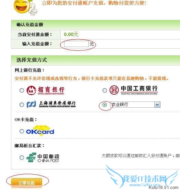Viewport: 180px width, 190px height.
Task: Click the 农业银行 combo box field
Action: click(x=135, y=105)
